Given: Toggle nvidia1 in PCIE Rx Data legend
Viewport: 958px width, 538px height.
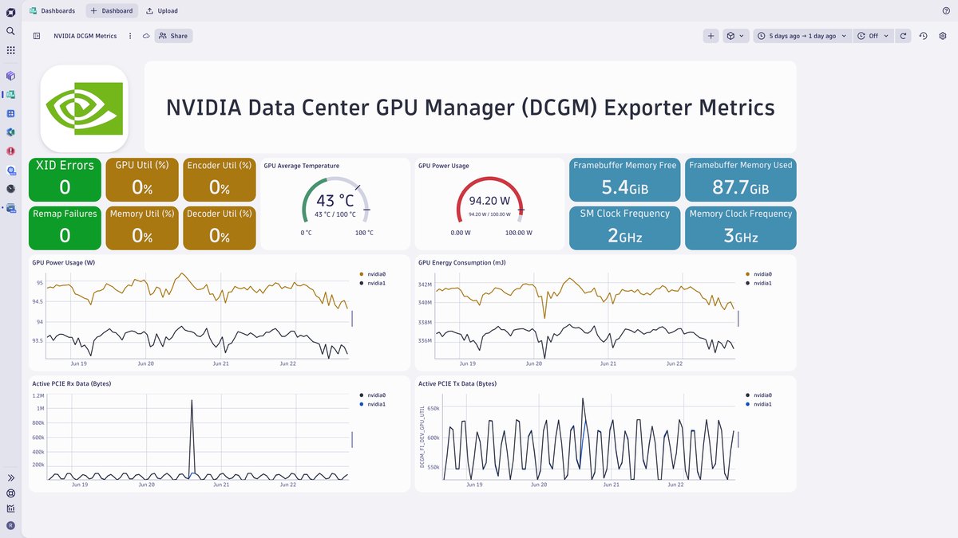Looking at the screenshot, I should click(373, 404).
